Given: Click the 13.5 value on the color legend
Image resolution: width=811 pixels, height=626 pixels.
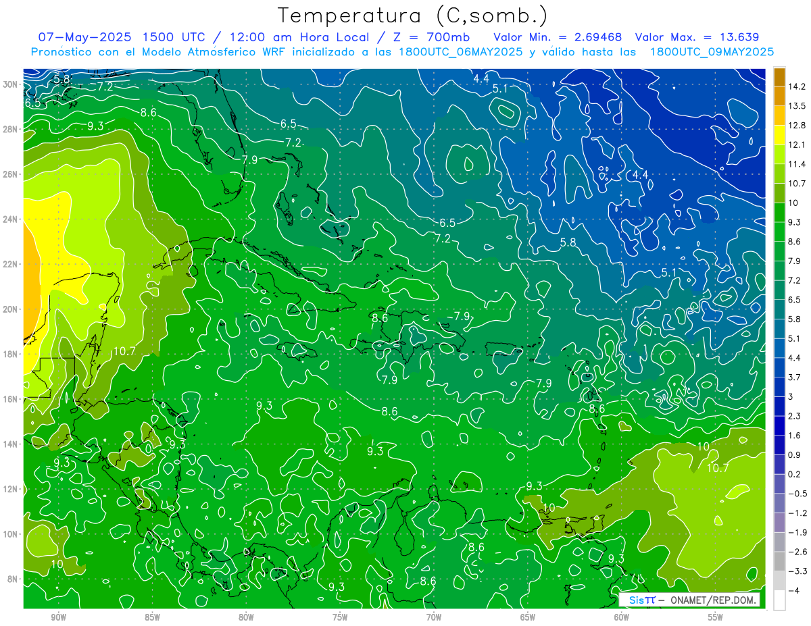Looking at the screenshot, I should [x=797, y=105].
